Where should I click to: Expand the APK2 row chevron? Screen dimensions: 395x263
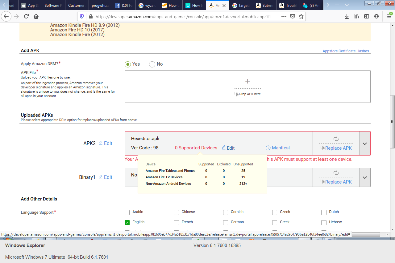click(x=365, y=144)
